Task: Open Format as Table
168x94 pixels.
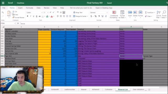Action: [x=122, y=14]
